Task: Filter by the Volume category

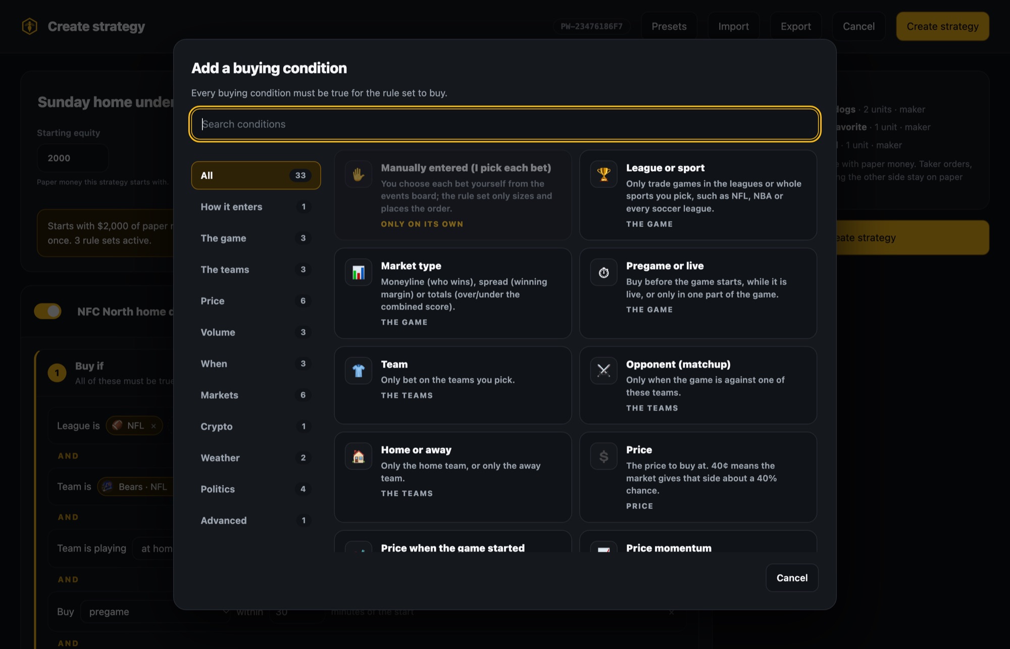Action: pyautogui.click(x=256, y=332)
